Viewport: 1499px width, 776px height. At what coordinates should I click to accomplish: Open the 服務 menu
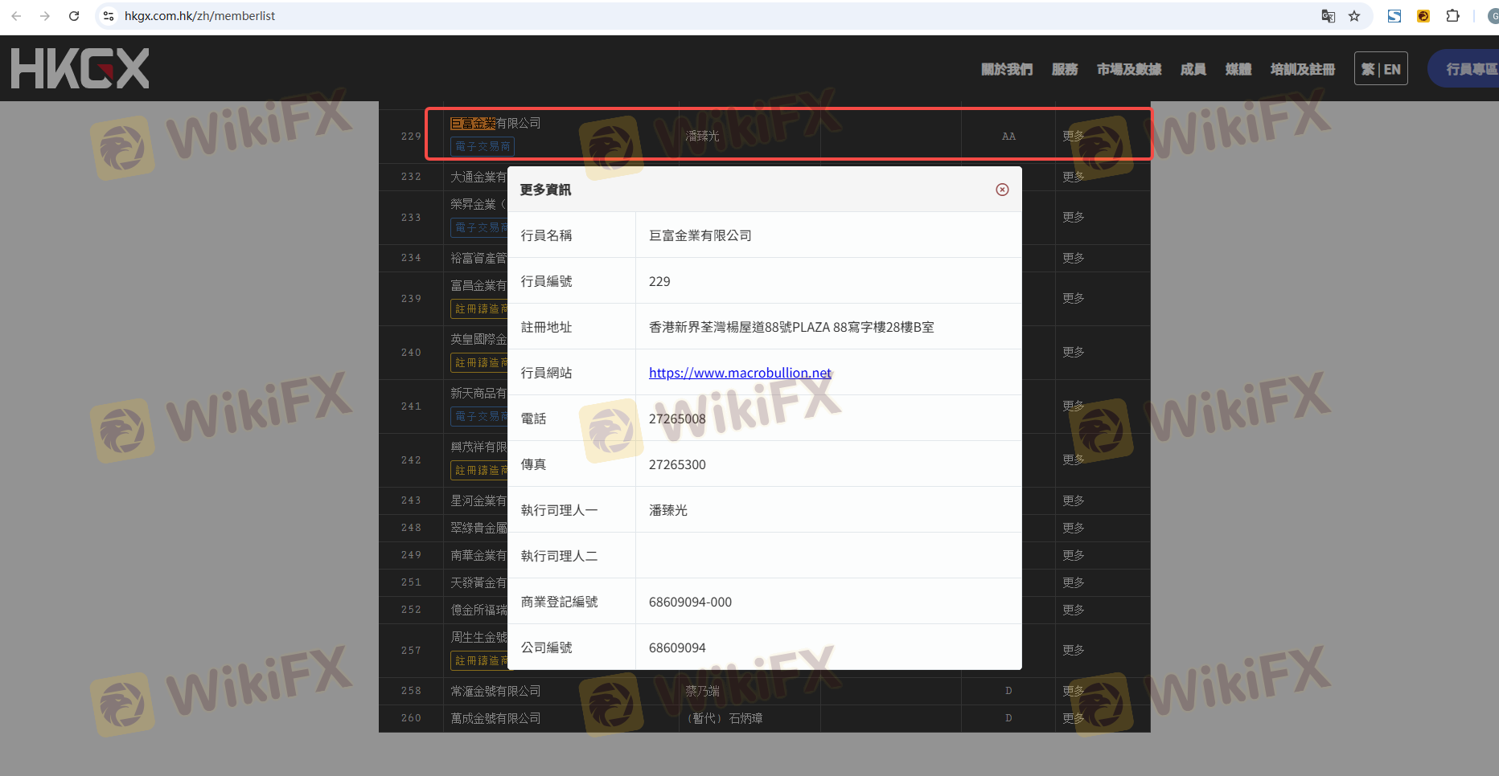click(x=1065, y=69)
